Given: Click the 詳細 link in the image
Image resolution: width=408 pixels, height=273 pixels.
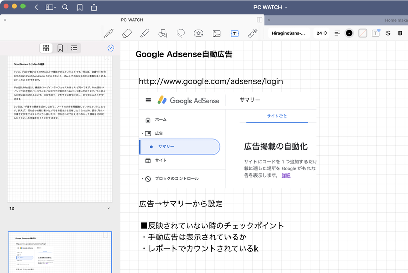Looking at the screenshot, I should [x=286, y=176].
